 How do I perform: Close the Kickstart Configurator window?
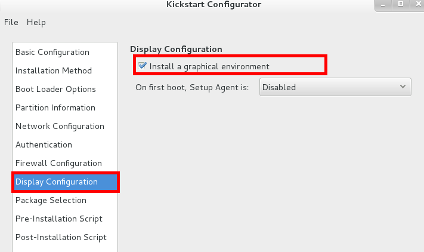418,4
